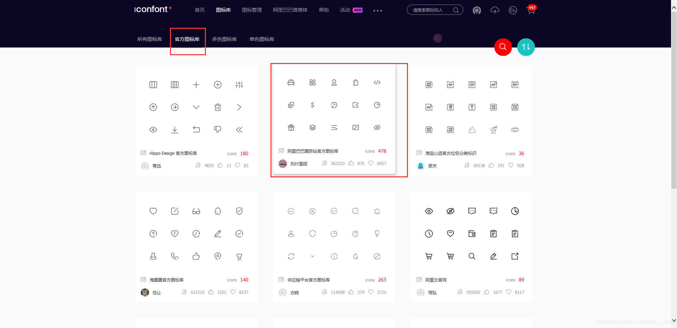This screenshot has width=677, height=328.
Task: Click the plus-in-circle icon in Hippo Design card
Action: pyautogui.click(x=218, y=84)
